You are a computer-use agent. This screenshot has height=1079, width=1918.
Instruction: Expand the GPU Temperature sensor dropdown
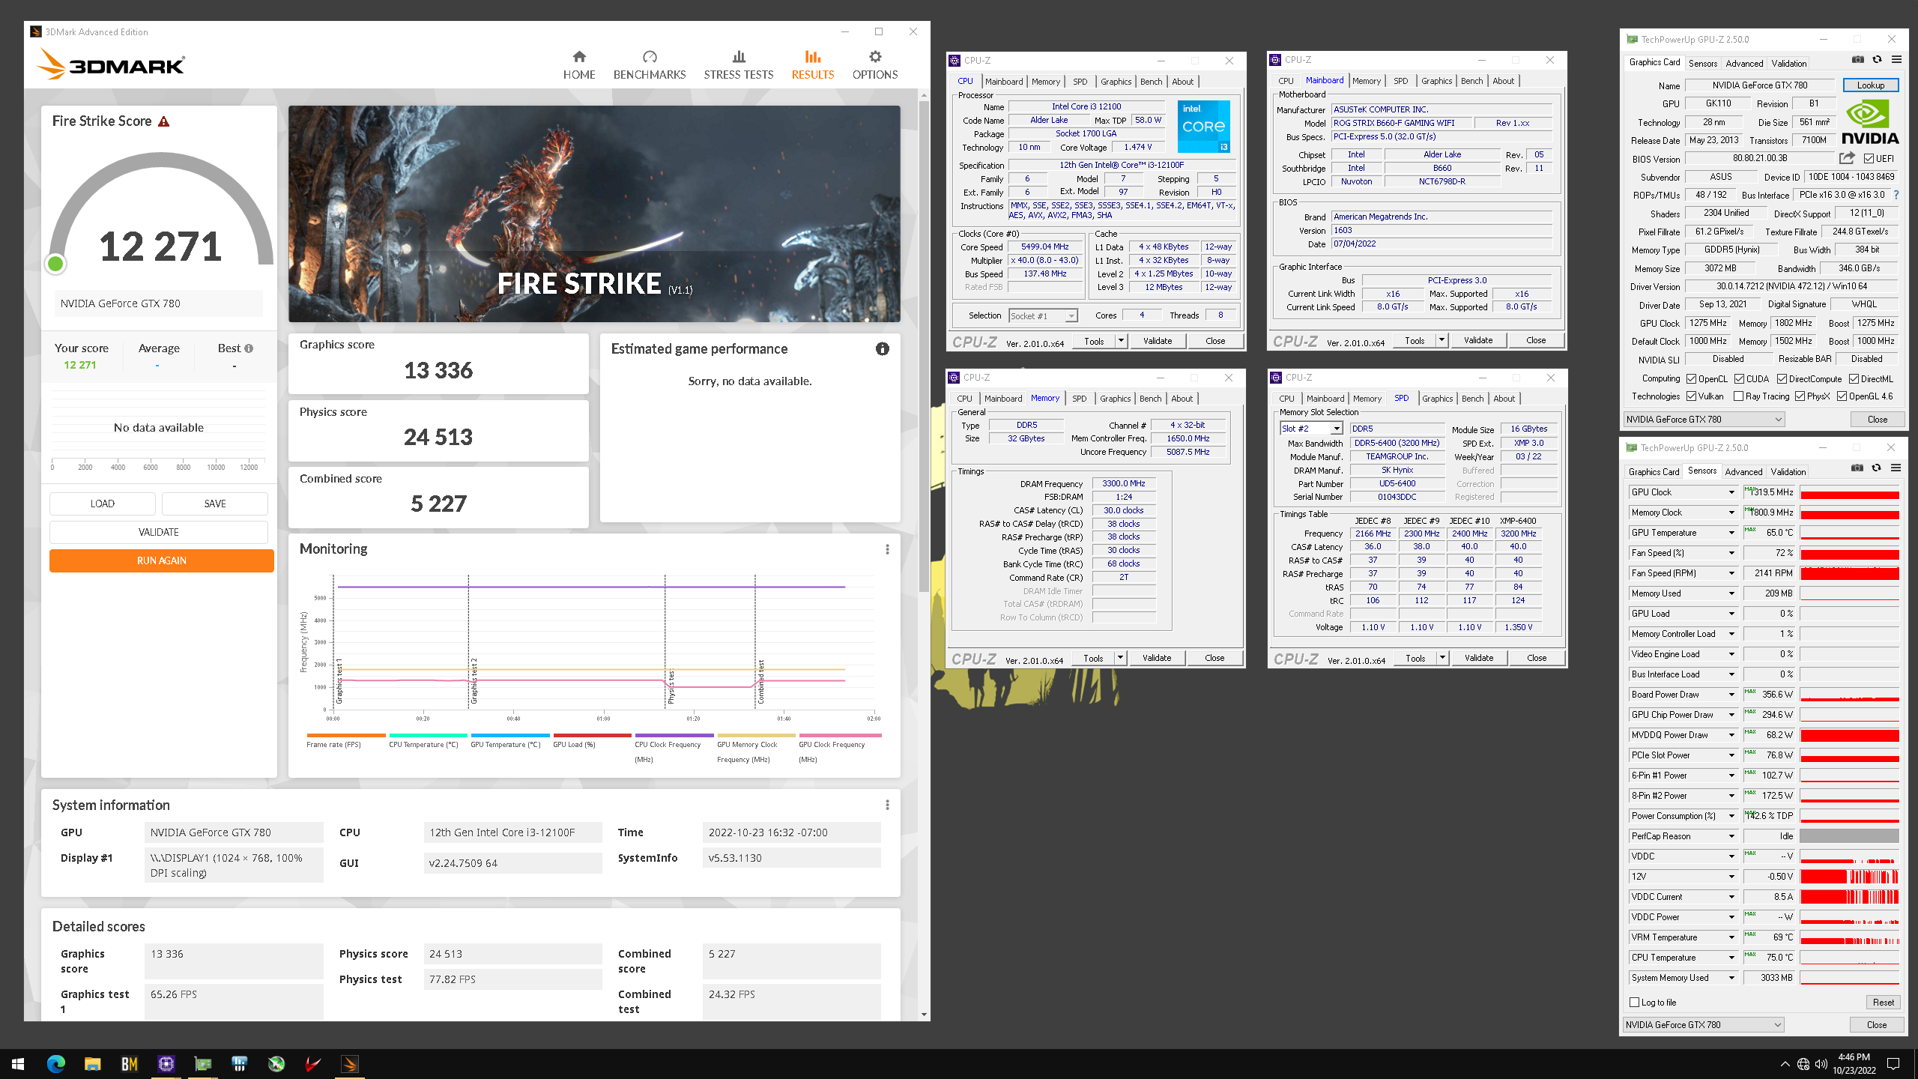coord(1731,533)
